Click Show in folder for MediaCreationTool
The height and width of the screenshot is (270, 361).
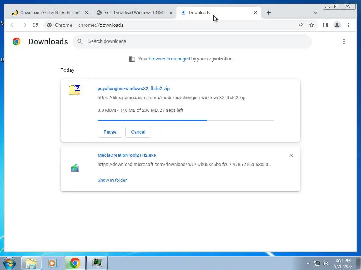[x=112, y=180]
